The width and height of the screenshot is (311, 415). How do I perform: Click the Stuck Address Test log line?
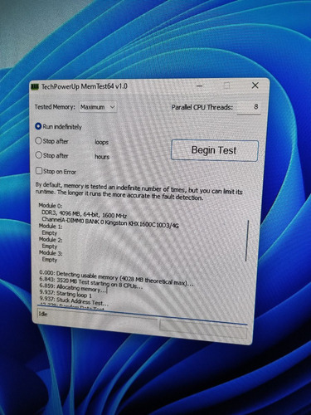[x=74, y=301]
